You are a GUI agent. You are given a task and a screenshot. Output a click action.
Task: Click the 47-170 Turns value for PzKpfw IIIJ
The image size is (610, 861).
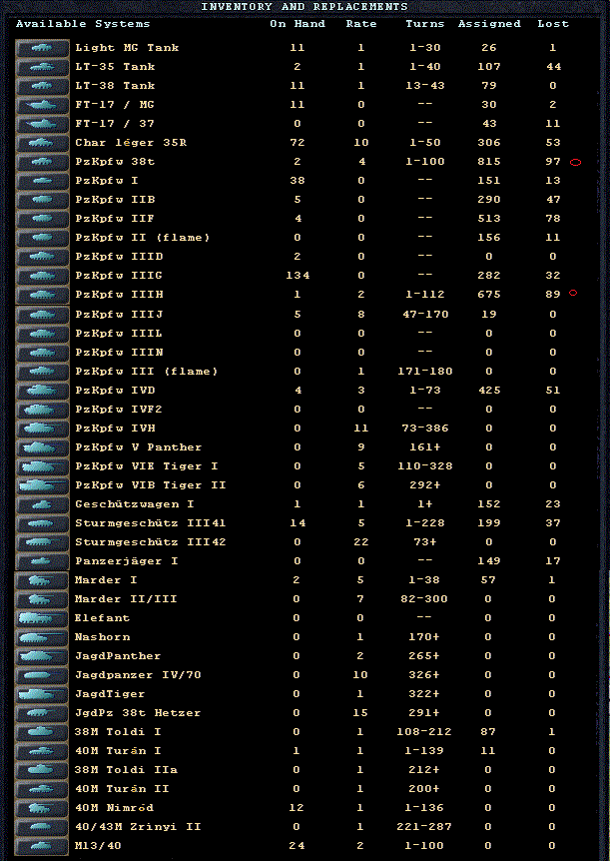pyautogui.click(x=425, y=315)
